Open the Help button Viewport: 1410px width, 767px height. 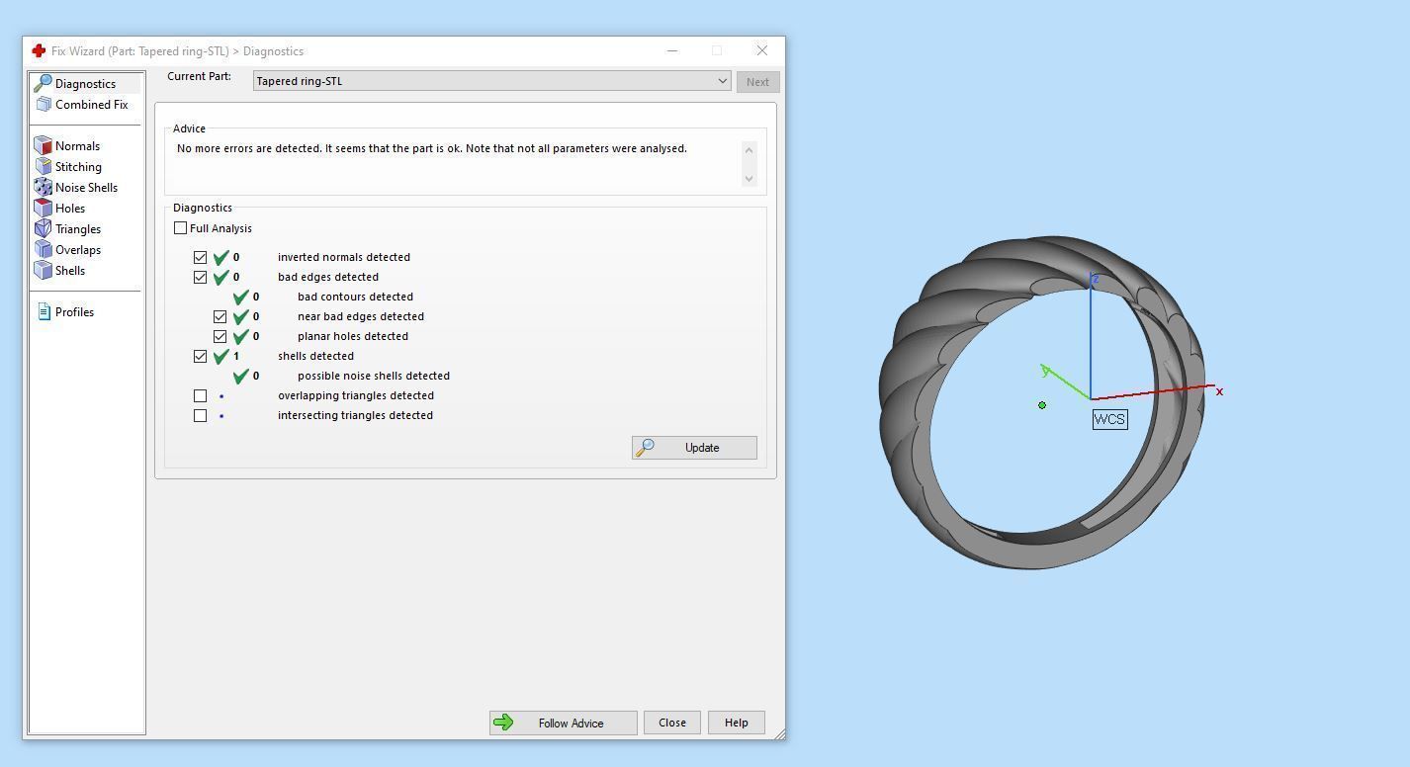click(x=737, y=723)
